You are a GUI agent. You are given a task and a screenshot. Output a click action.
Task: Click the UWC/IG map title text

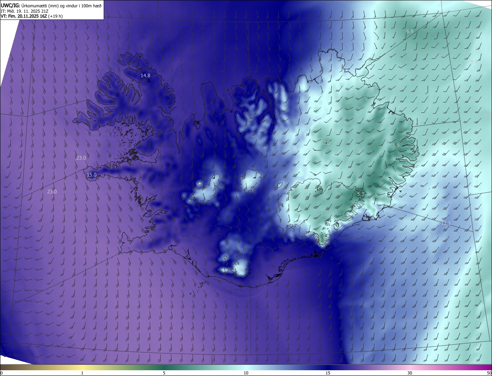[51, 5]
